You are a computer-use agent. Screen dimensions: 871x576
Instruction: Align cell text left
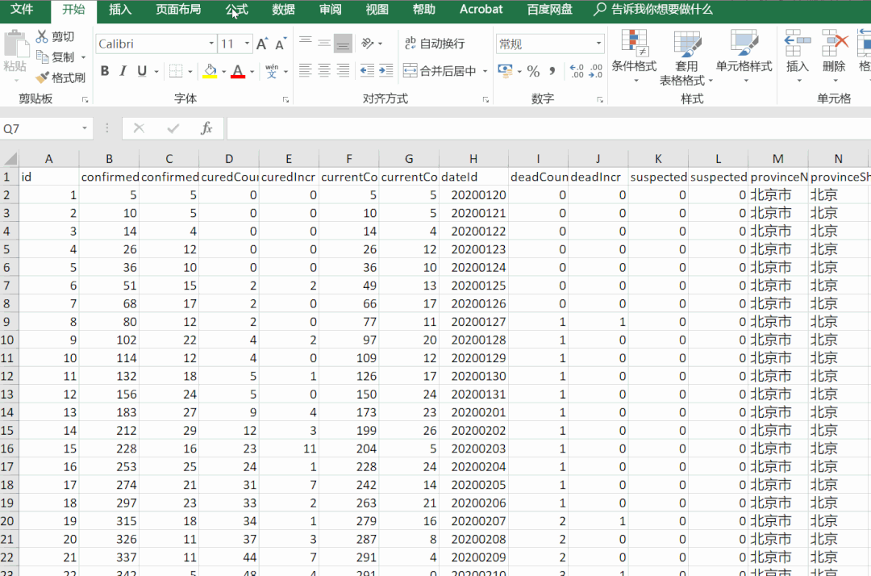click(305, 70)
